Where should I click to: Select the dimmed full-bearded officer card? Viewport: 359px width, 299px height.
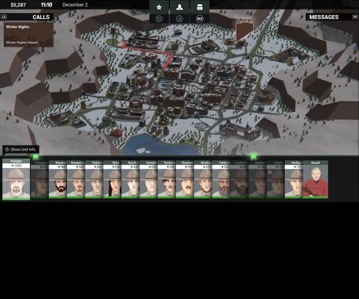click(239, 179)
